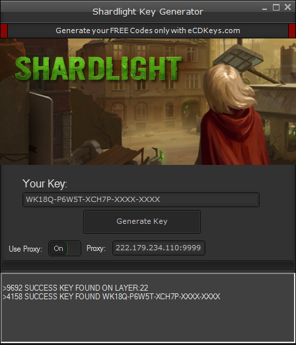Click the Your Key label

coord(45,183)
